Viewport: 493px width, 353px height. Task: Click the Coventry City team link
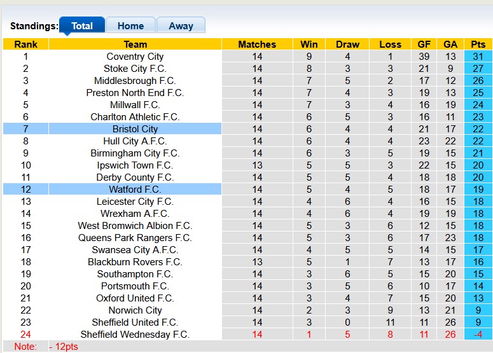(x=135, y=57)
